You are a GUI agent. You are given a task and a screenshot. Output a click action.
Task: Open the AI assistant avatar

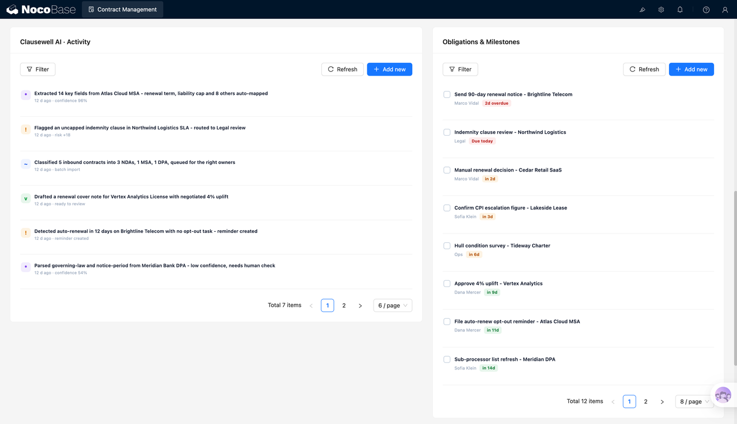point(723,395)
